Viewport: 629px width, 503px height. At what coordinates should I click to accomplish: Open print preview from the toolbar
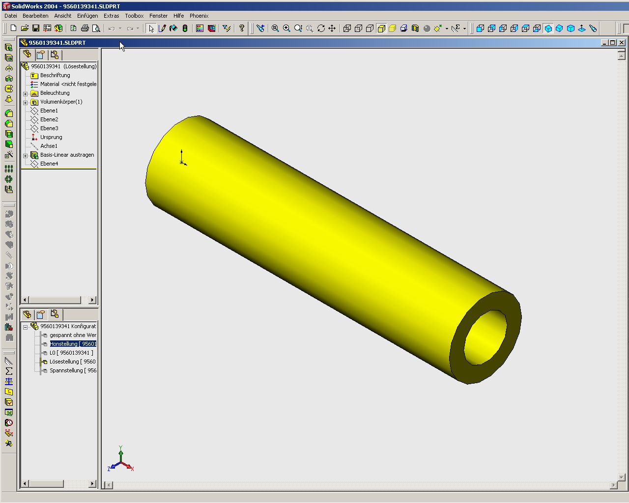pos(96,28)
